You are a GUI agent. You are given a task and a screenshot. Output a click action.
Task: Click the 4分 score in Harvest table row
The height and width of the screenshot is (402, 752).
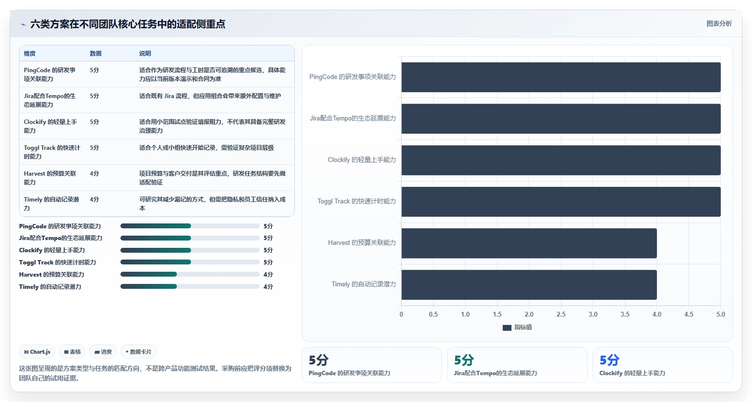pyautogui.click(x=95, y=173)
